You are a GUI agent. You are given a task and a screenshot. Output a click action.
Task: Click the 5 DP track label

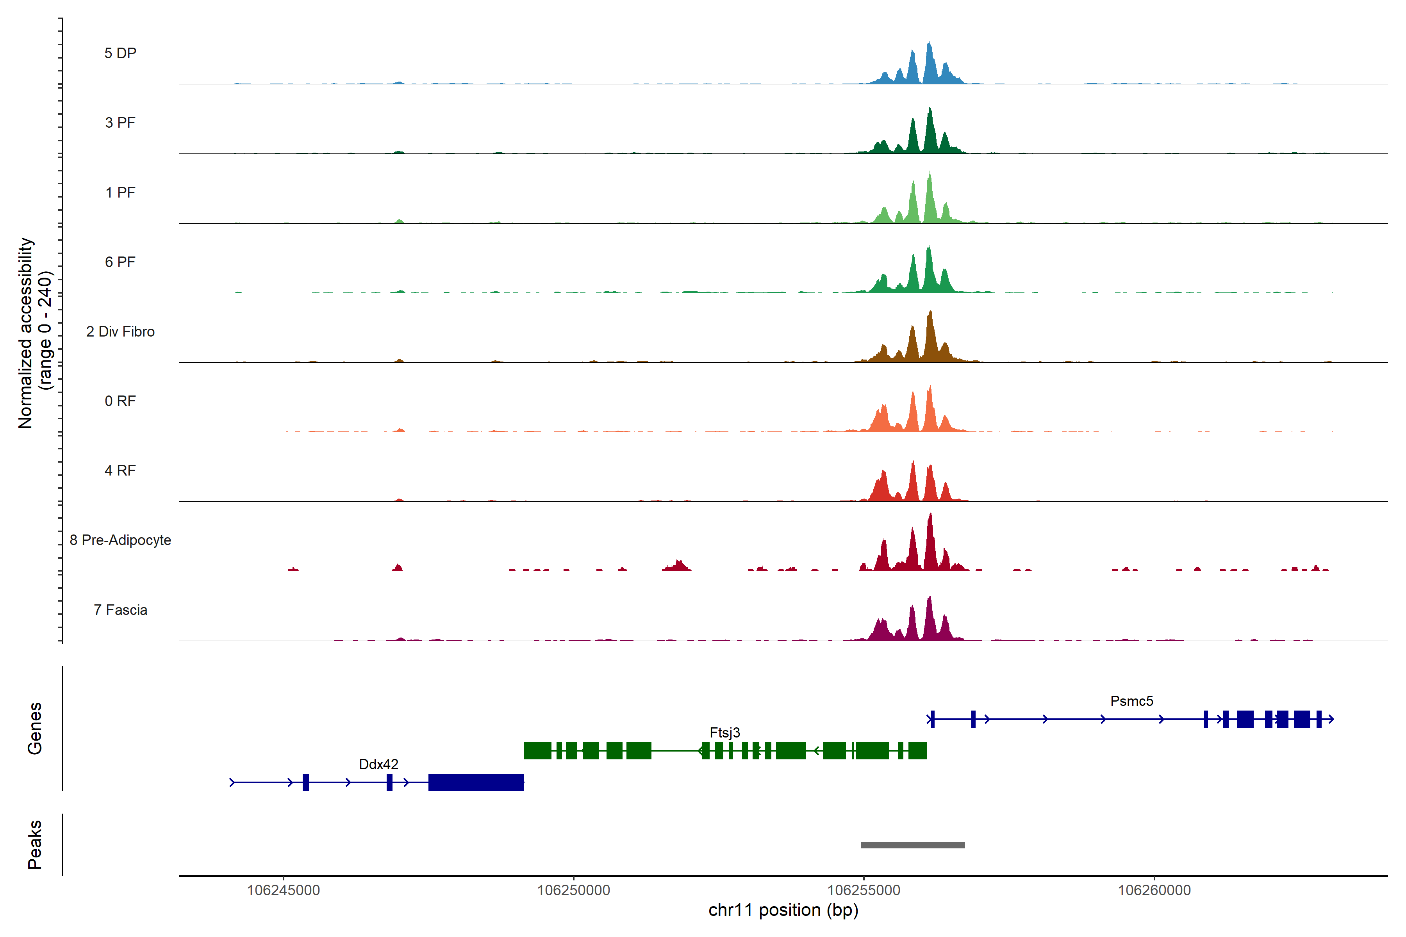point(120,53)
